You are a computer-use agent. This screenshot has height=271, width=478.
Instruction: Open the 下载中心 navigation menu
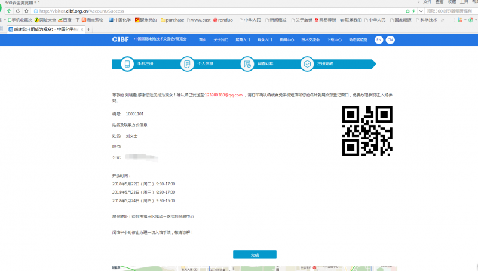coord(335,39)
